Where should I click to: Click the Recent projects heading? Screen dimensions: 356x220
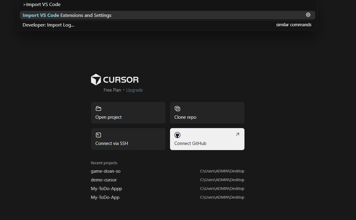tap(104, 163)
